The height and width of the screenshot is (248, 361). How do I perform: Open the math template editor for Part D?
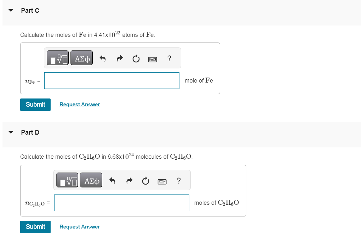[x=68, y=180]
